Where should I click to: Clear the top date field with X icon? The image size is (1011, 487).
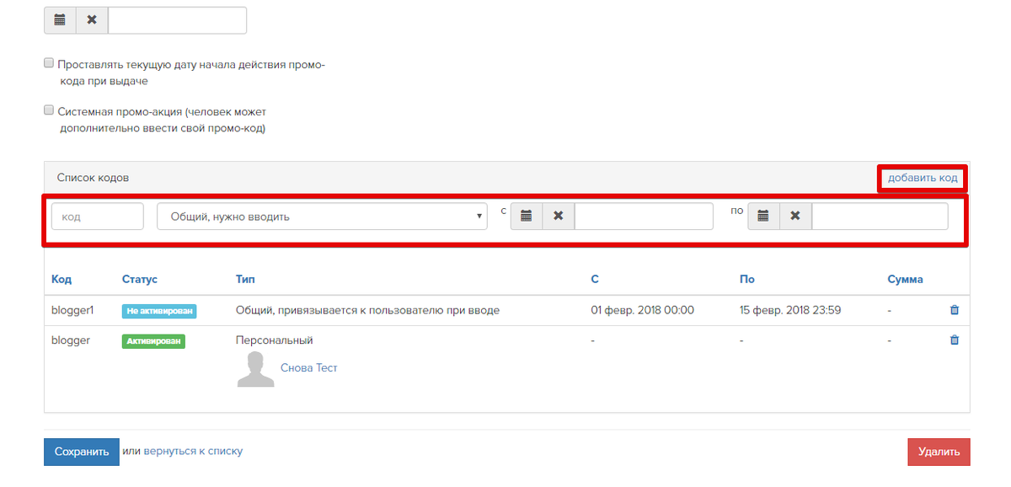[92, 20]
